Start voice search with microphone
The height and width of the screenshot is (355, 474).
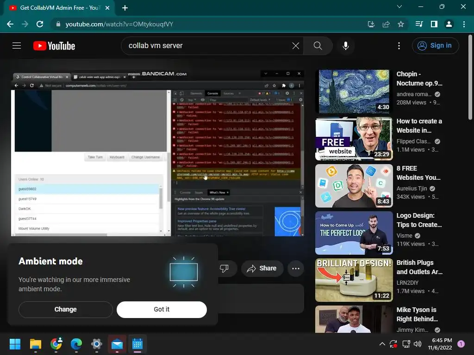346,46
